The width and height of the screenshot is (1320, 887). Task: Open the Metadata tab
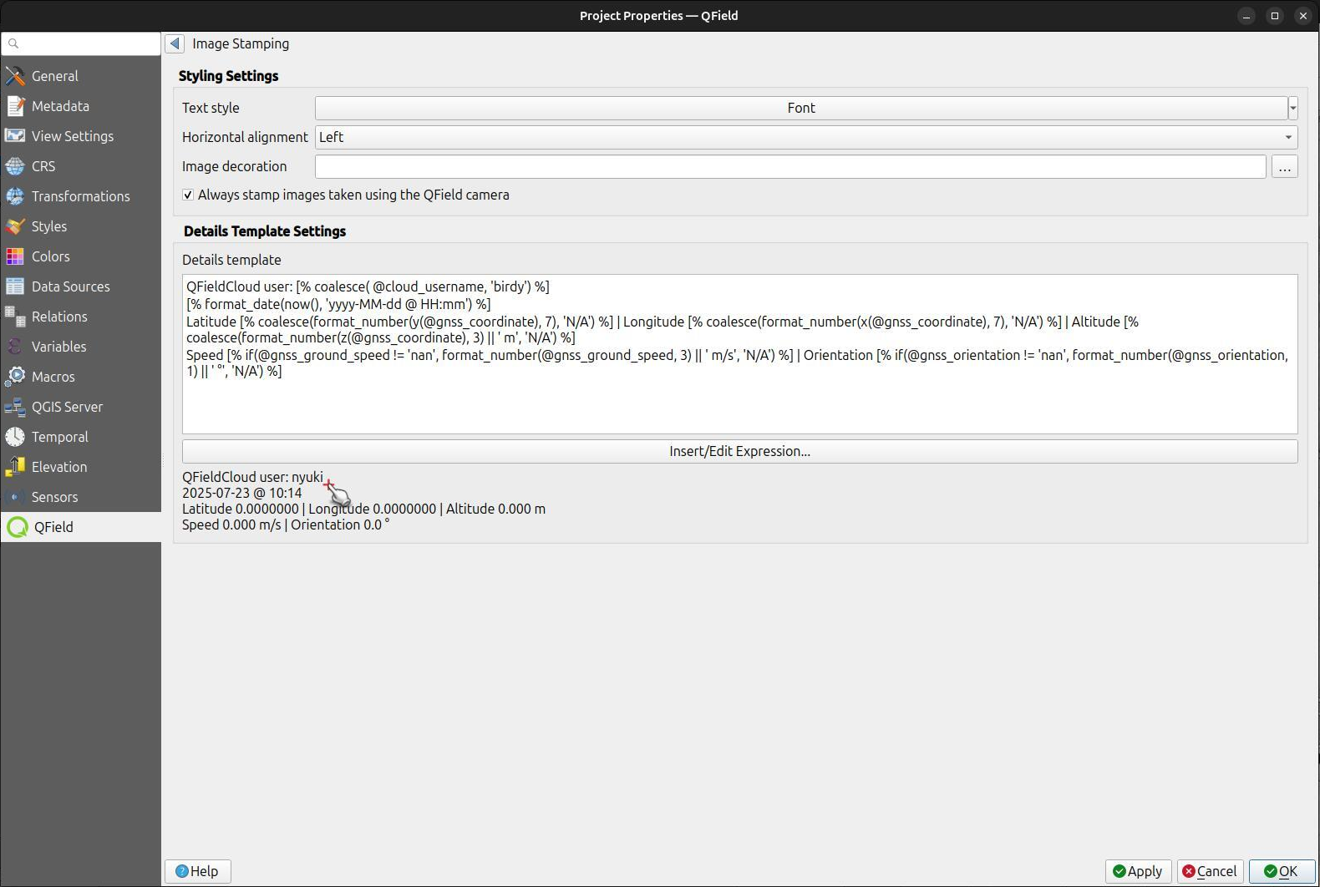click(x=81, y=106)
